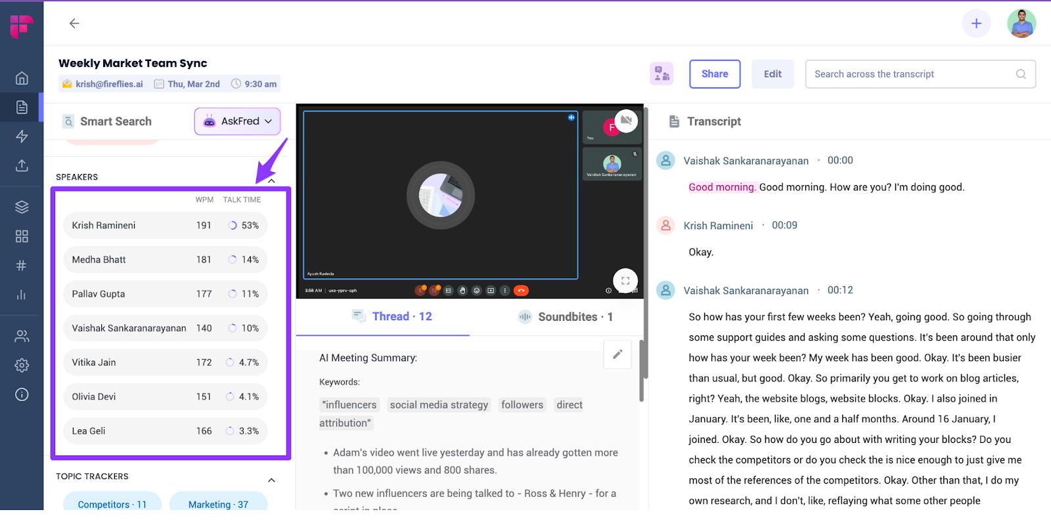Select speaker Vaishak Sankaranarayanan row
Screen dimensions: 1051x525
[166, 328]
